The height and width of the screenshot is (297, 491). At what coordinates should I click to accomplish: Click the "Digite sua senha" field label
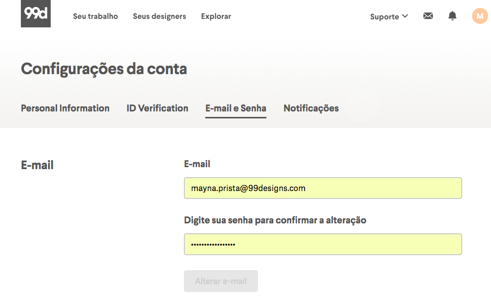click(275, 220)
